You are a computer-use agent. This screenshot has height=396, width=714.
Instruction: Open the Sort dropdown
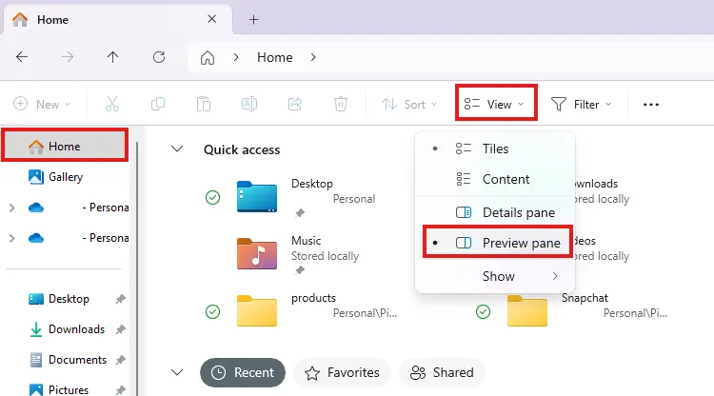tap(409, 104)
